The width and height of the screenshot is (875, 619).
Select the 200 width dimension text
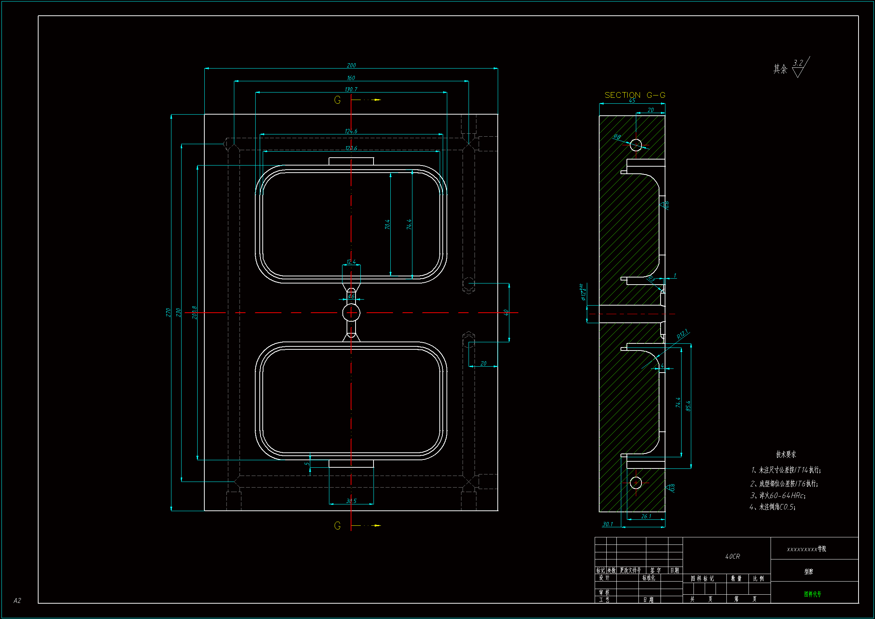(351, 66)
